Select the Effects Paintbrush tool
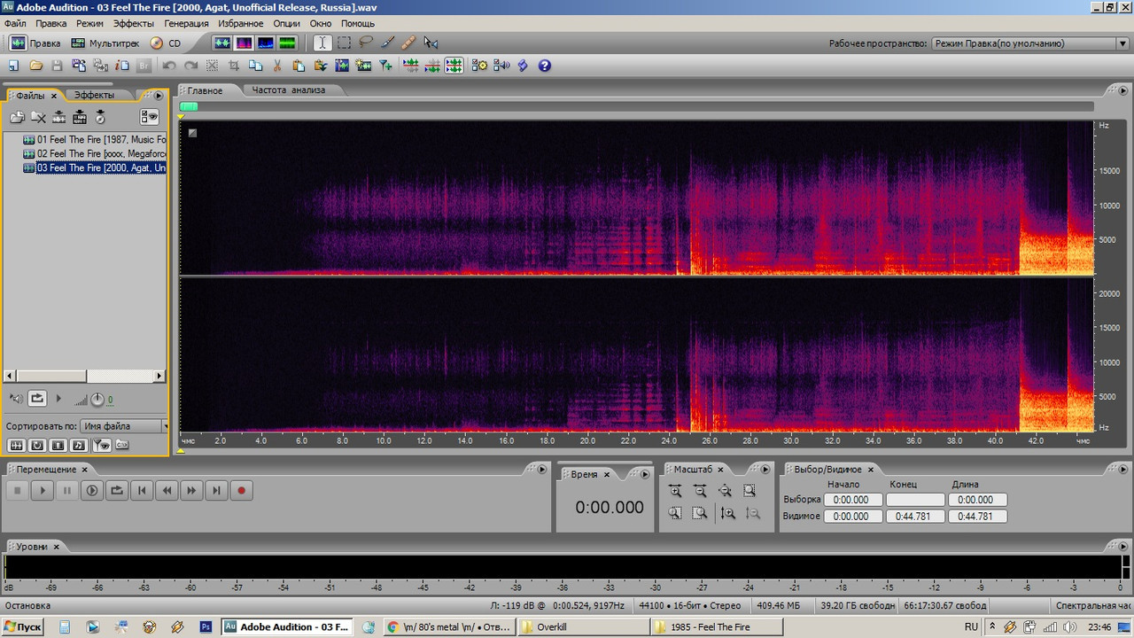The height and width of the screenshot is (638, 1134). [x=387, y=43]
